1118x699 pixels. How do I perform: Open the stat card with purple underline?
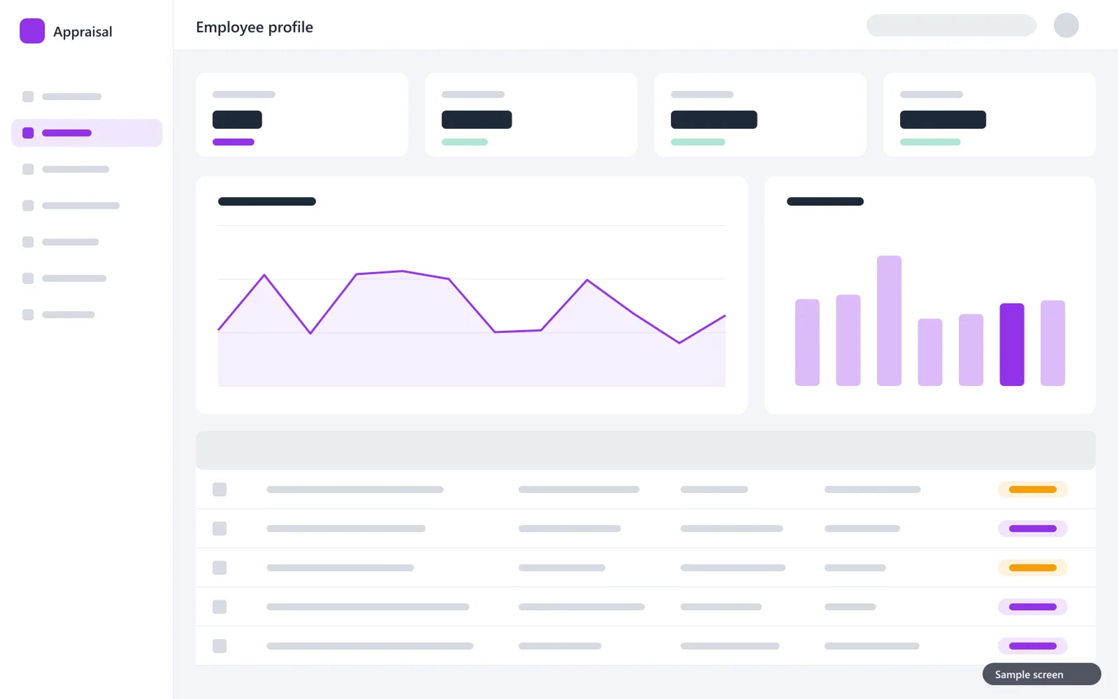tap(302, 115)
